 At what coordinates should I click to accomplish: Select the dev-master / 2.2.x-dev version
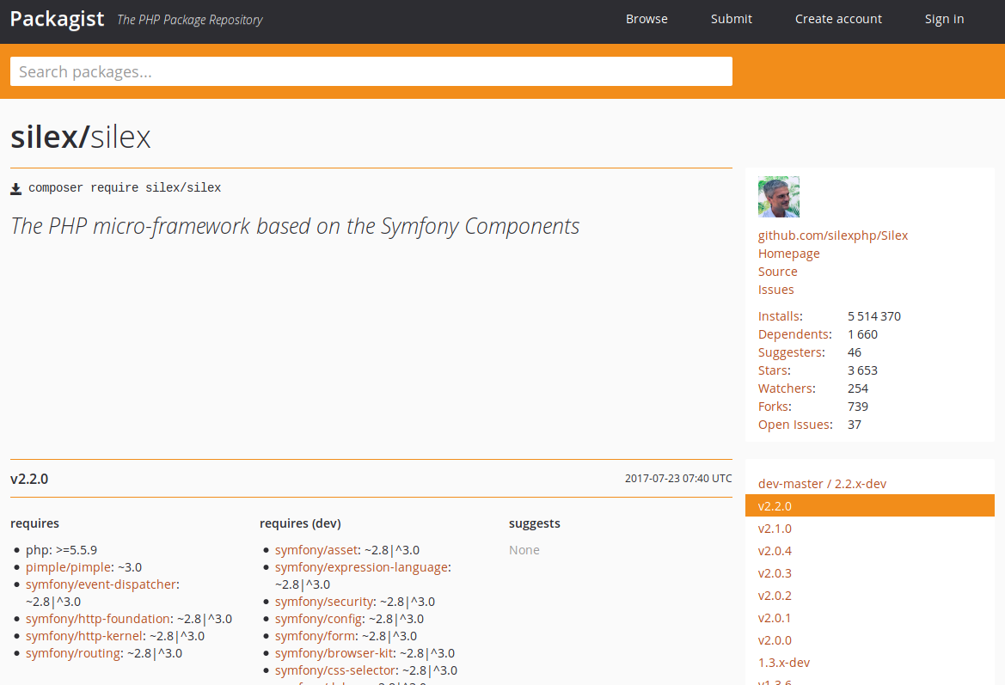(822, 483)
